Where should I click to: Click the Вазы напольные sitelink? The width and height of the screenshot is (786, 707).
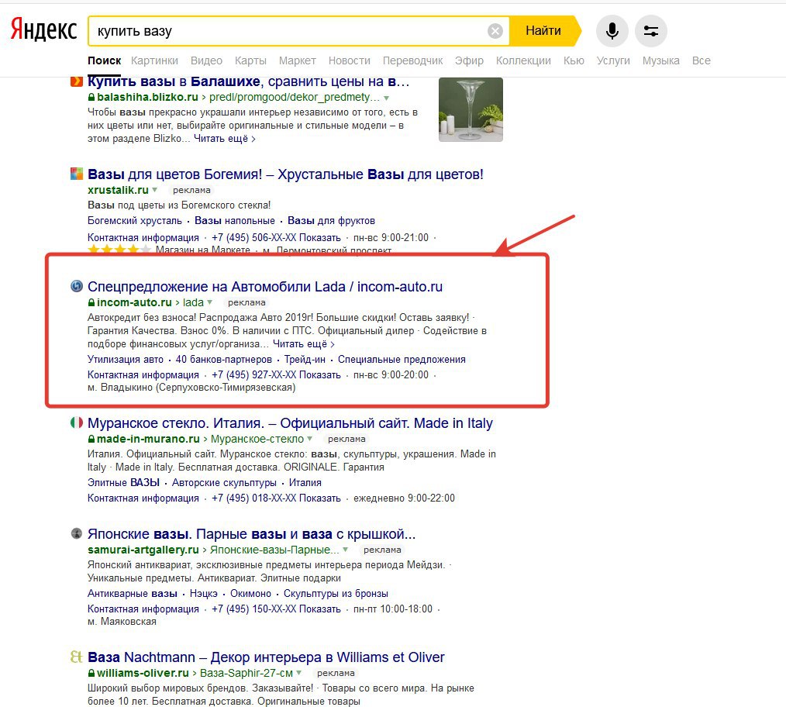click(x=235, y=221)
